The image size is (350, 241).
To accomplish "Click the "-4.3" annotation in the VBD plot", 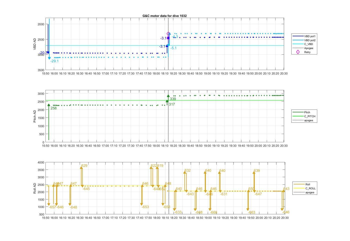I will [x=174, y=37].
